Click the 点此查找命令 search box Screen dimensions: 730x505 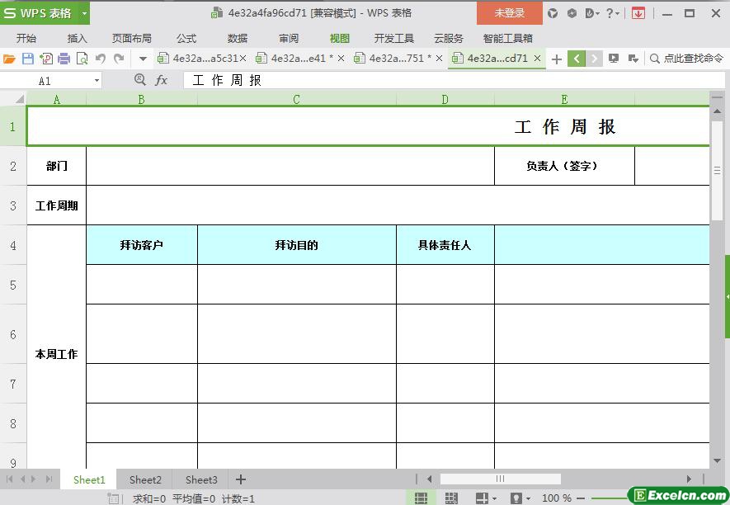pyautogui.click(x=686, y=59)
